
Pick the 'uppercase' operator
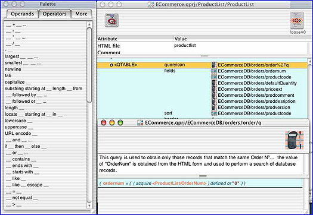click(x=19, y=127)
